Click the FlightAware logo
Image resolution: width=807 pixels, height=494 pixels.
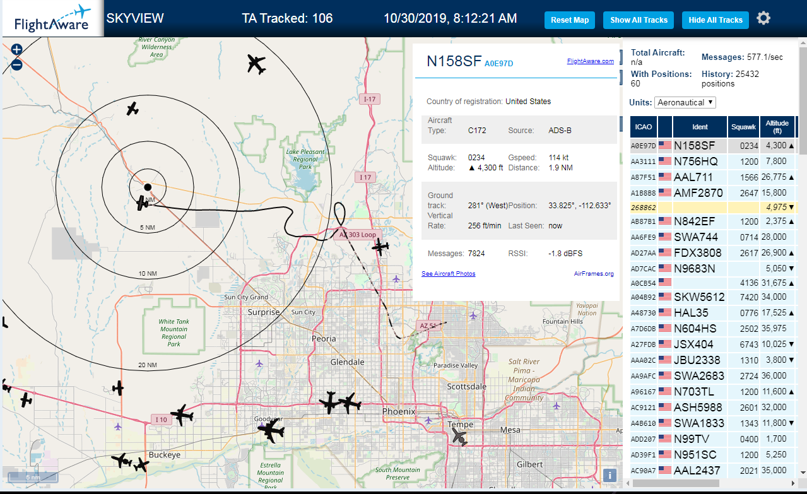point(52,19)
